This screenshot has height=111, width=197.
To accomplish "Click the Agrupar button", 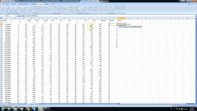I will (x=101, y=9).
